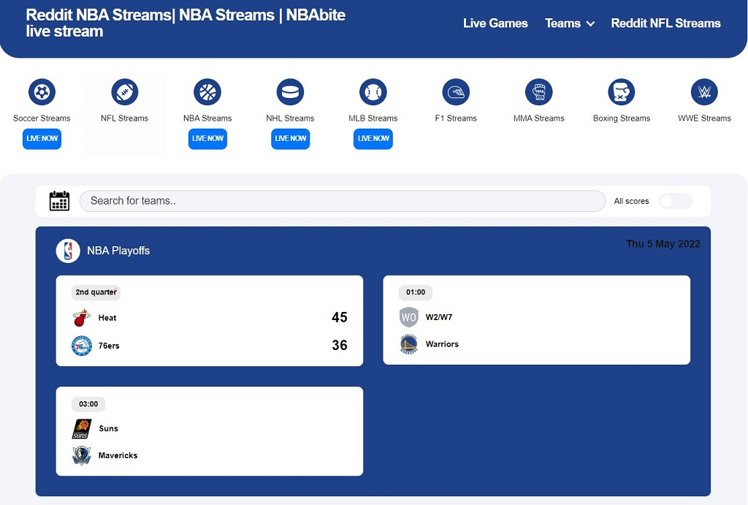Focus the Search for teams field
Viewport: 748px width, 505px height.
(x=343, y=201)
